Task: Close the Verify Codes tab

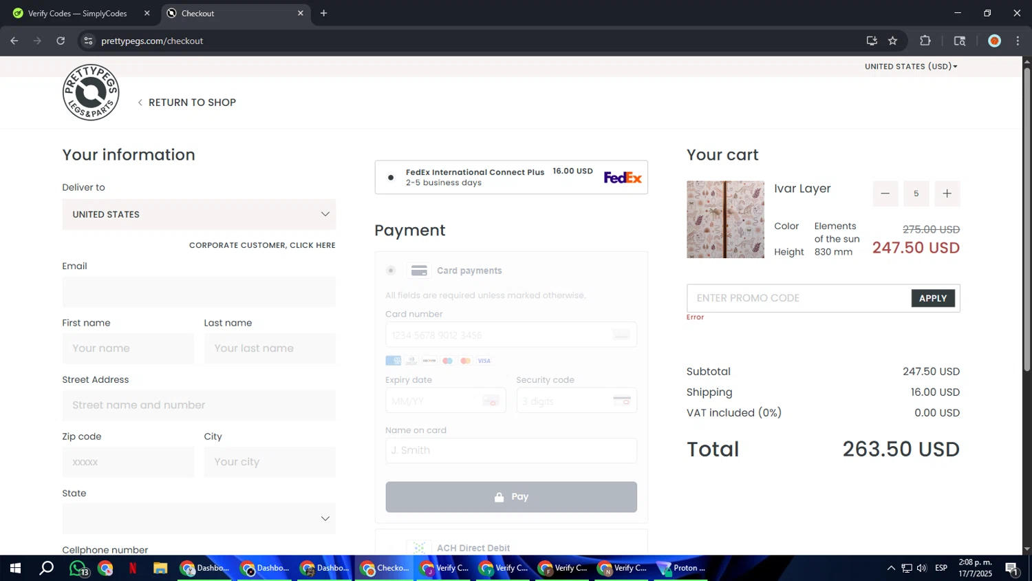Action: (x=147, y=13)
